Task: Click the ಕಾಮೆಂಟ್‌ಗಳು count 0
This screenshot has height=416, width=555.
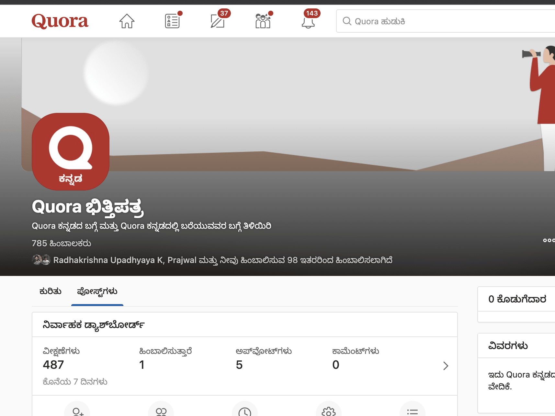Action: (x=336, y=365)
